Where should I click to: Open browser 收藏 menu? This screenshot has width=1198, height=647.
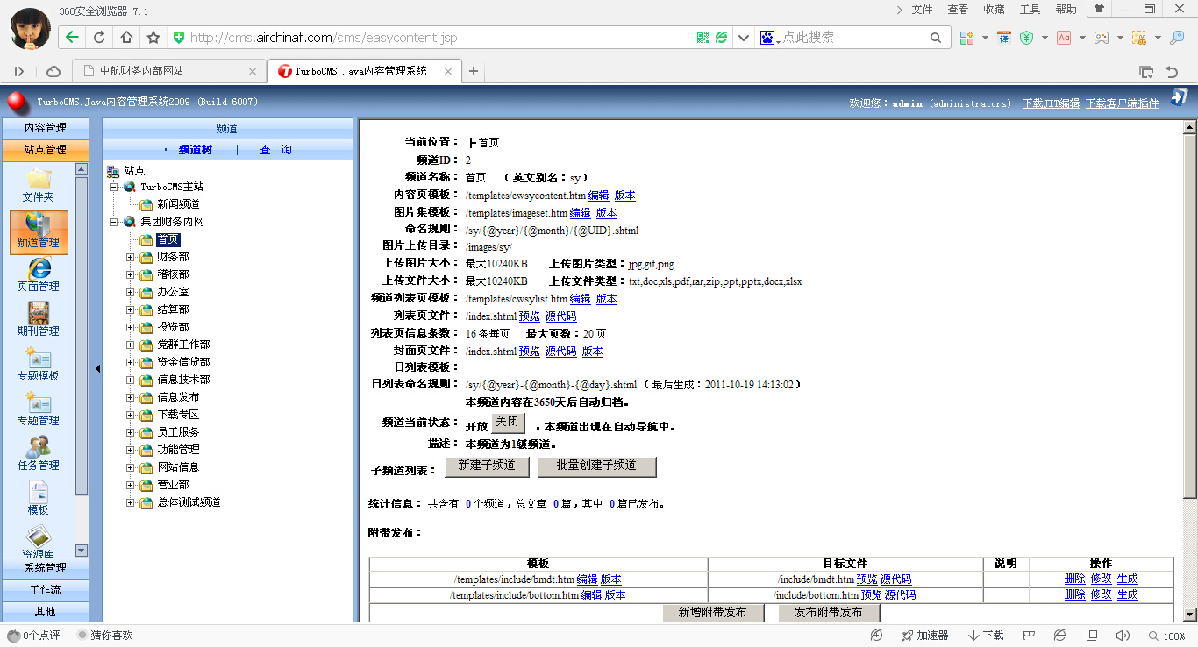994,10
